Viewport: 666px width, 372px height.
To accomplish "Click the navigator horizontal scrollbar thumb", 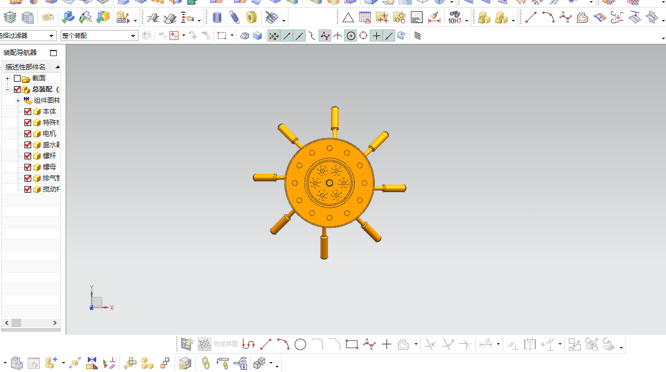I will 16,323.
